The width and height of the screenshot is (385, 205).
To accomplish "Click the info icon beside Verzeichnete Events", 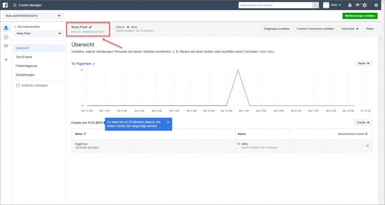I will (366, 134).
